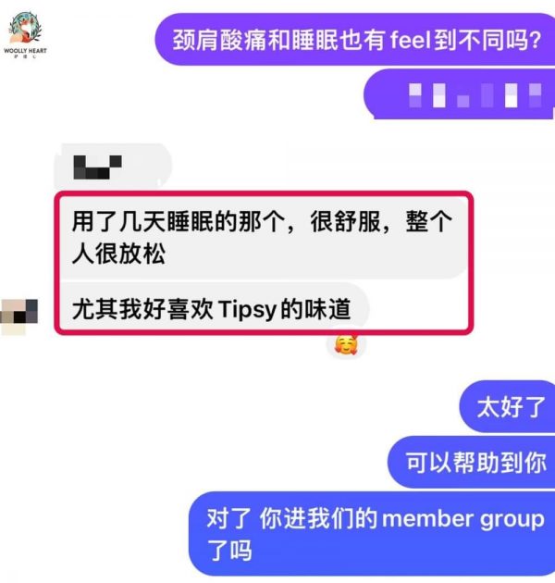Viewport: 555px width, 583px height.
Task: Tap the pixelated purple message bubble
Action: click(x=460, y=95)
